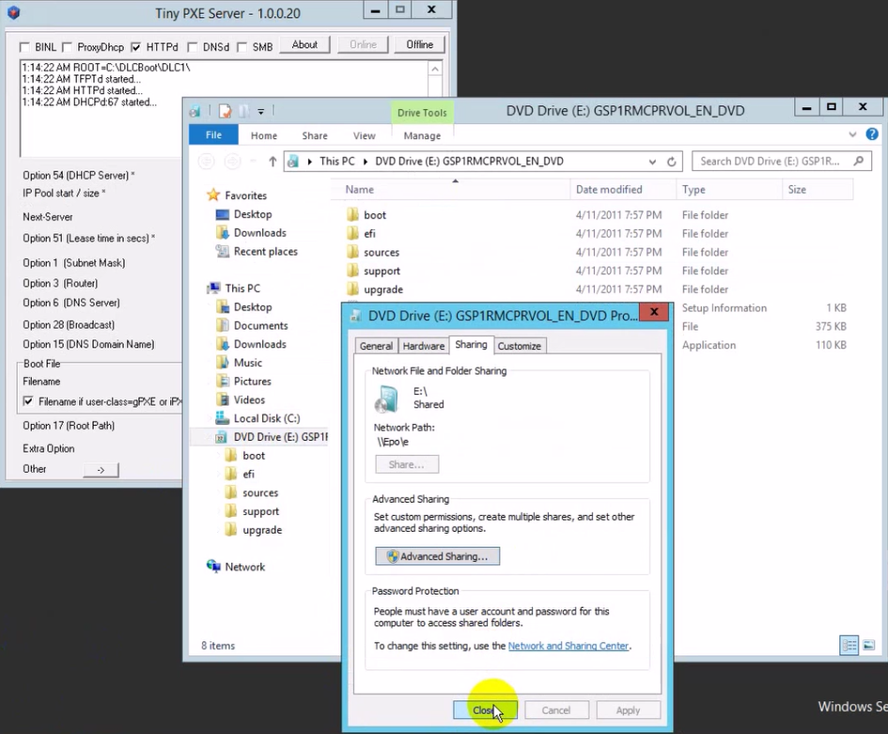Click the log scrollbar up arrow
Screen dimensions: 888x734
tap(435, 69)
